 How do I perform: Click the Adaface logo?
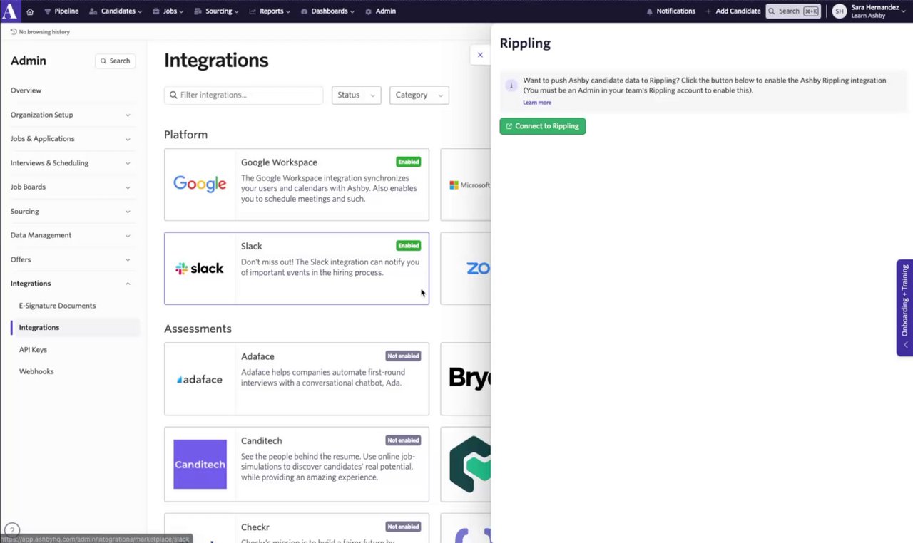(x=200, y=379)
